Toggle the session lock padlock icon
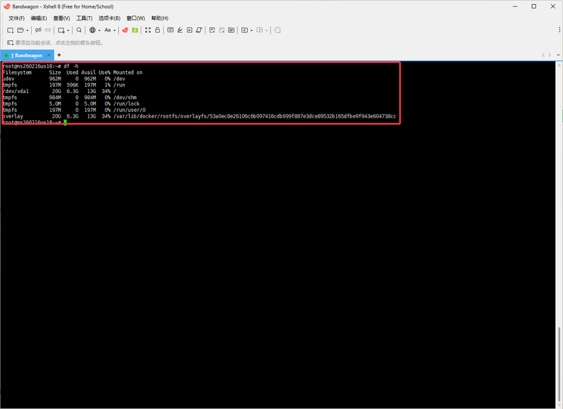 (x=157, y=30)
